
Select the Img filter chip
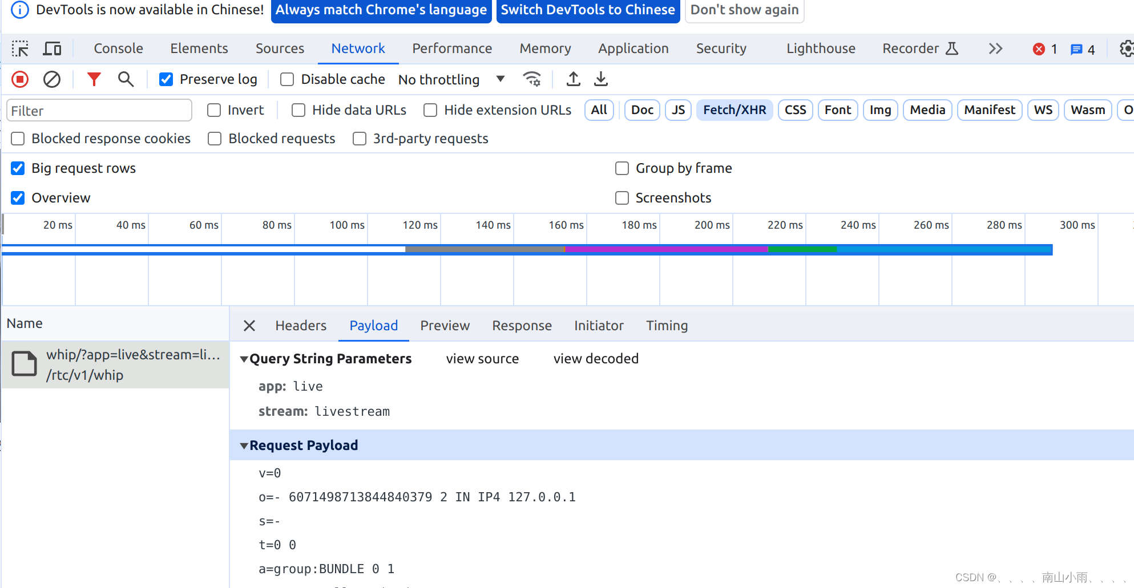pos(880,110)
